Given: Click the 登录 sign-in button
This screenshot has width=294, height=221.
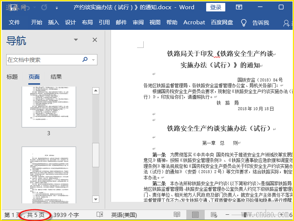Looking at the screenshot, I should click(216, 7).
